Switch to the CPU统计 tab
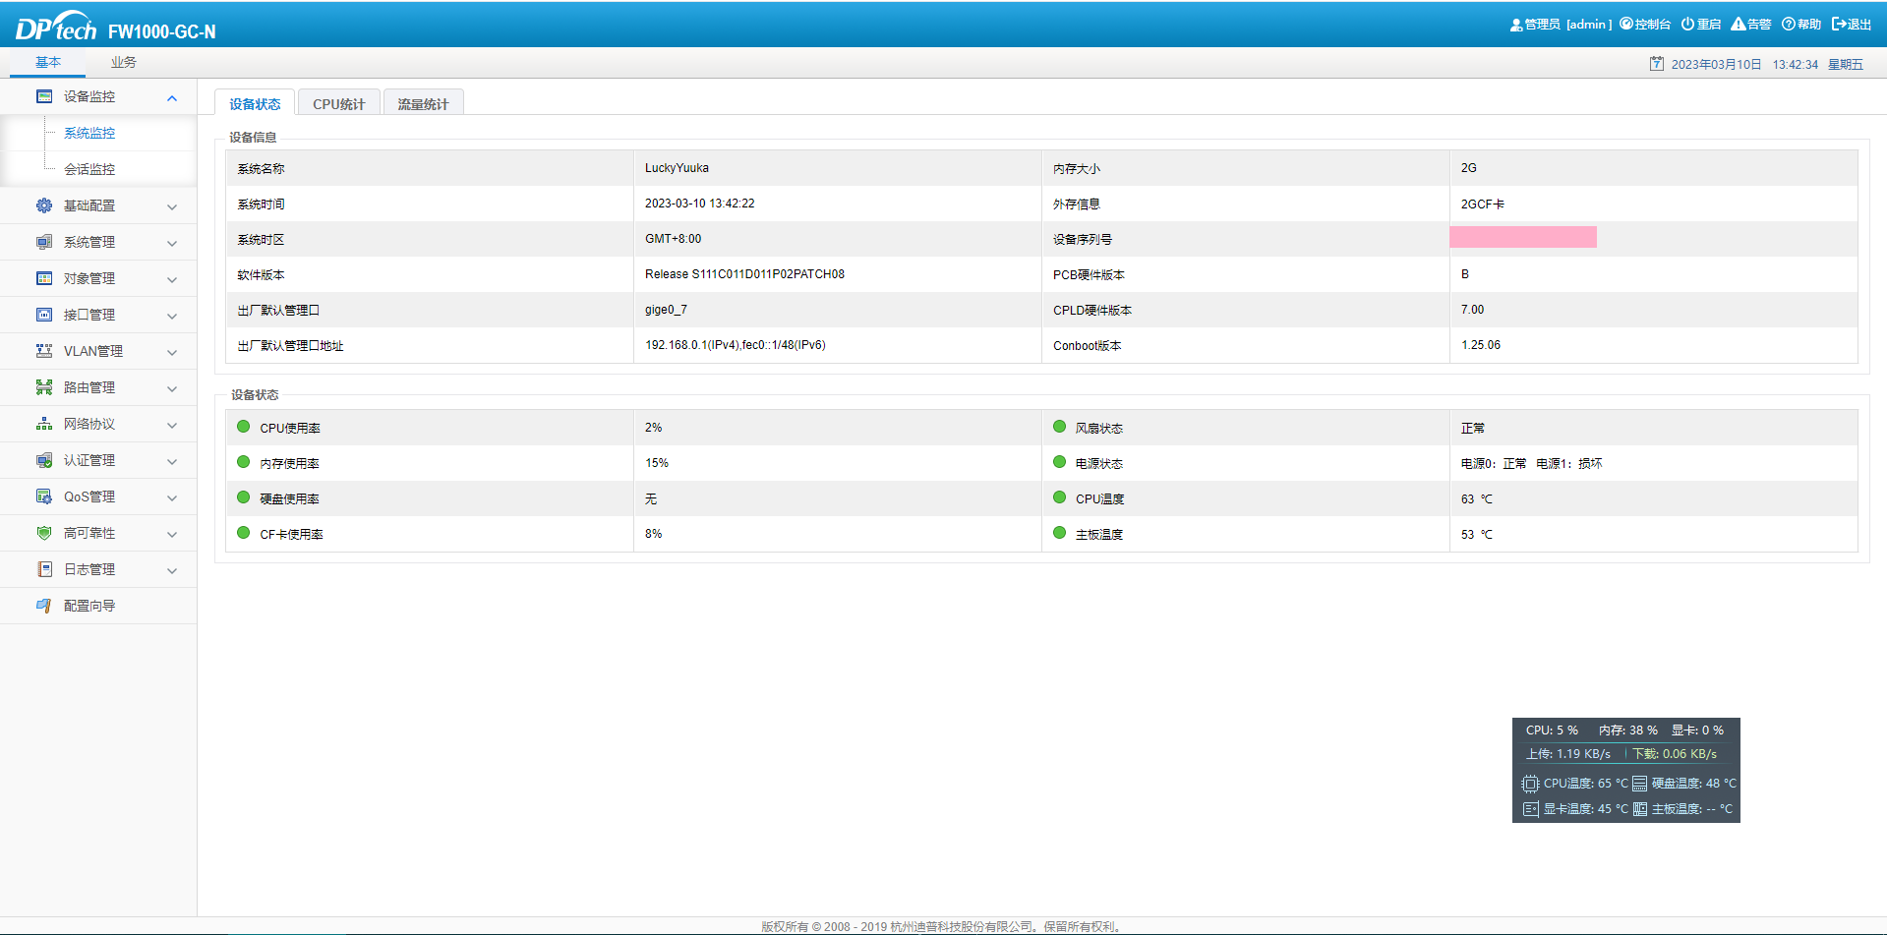This screenshot has height=935, width=1887. [338, 104]
